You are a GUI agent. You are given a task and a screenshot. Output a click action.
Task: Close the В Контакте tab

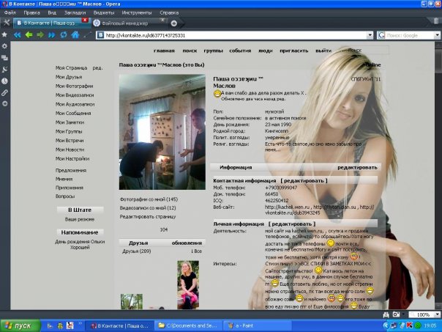pyautogui.click(x=85, y=20)
